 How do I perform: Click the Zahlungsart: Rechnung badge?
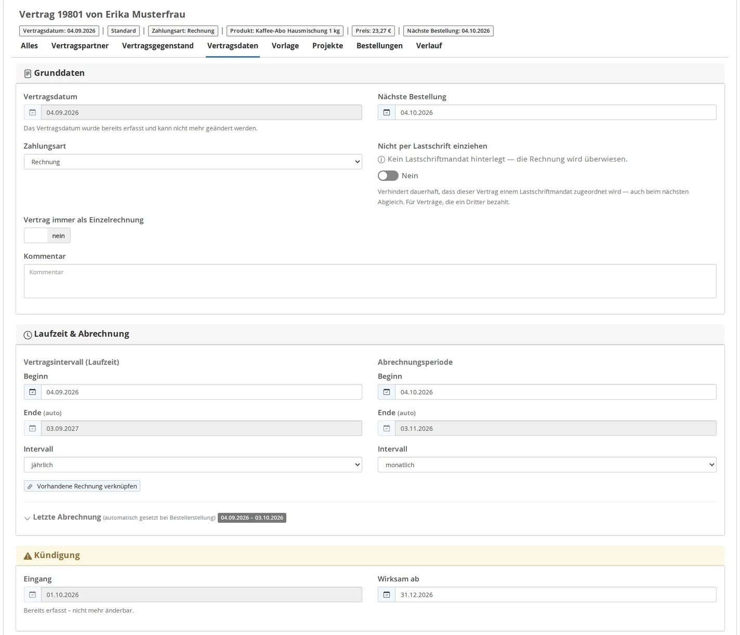point(183,31)
